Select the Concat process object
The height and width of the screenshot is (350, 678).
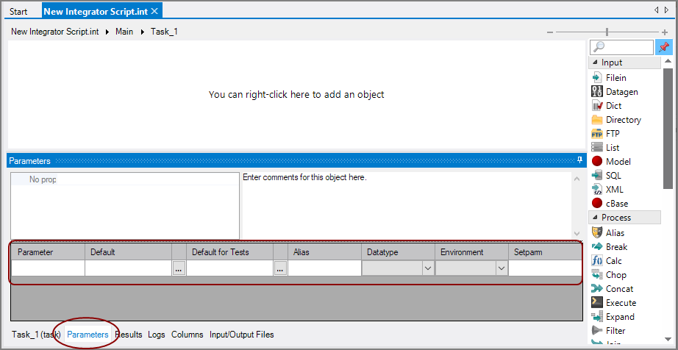613,289
